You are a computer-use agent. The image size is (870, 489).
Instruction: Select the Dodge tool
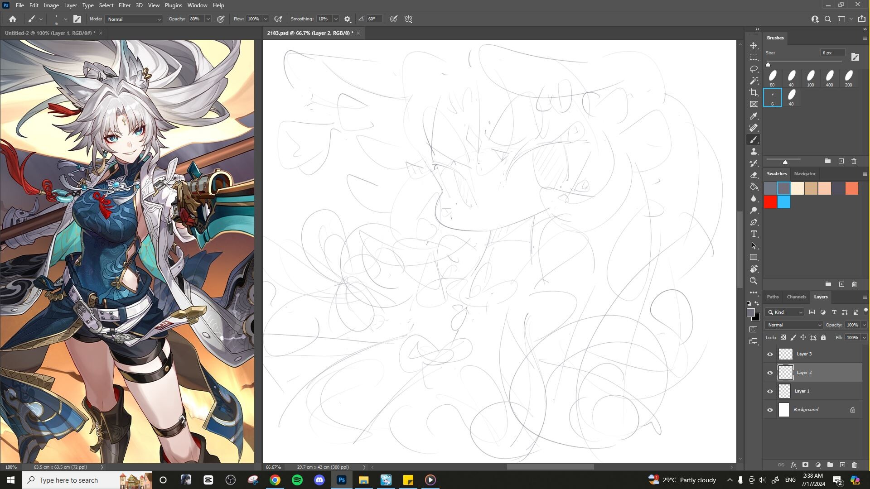[754, 211]
